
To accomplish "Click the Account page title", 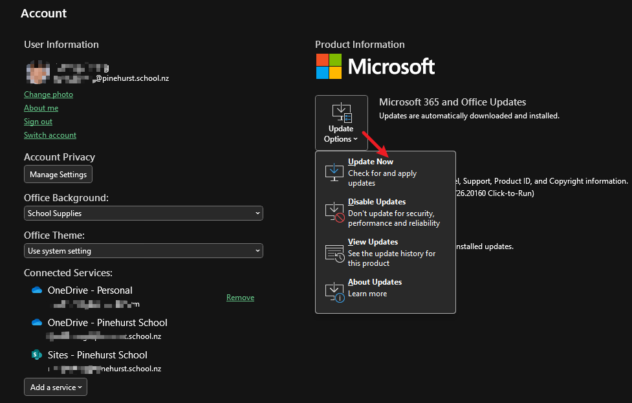I will coord(43,14).
